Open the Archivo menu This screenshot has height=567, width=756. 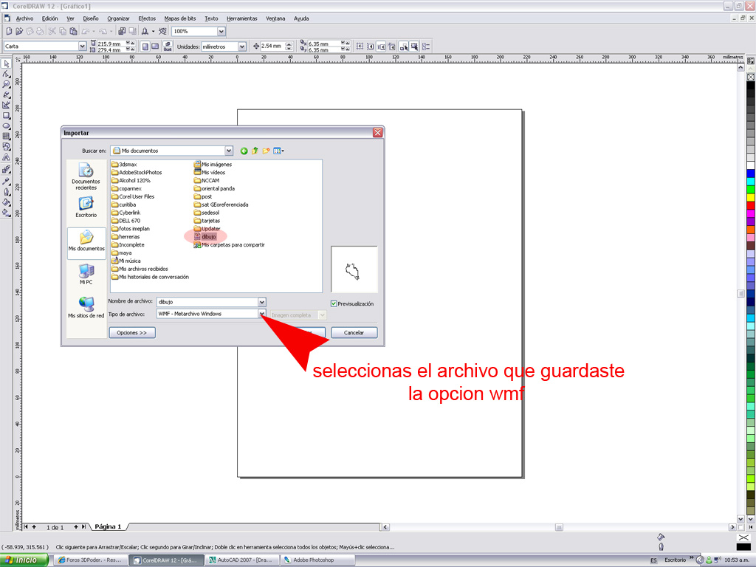[24, 18]
